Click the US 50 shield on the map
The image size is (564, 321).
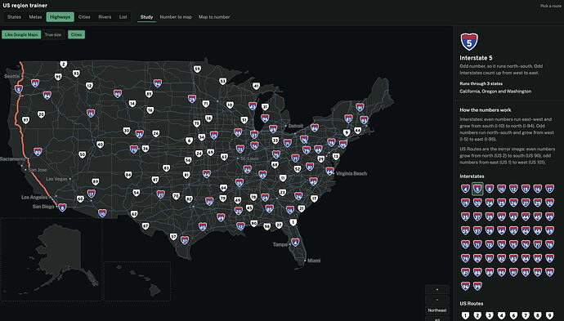click(x=83, y=154)
